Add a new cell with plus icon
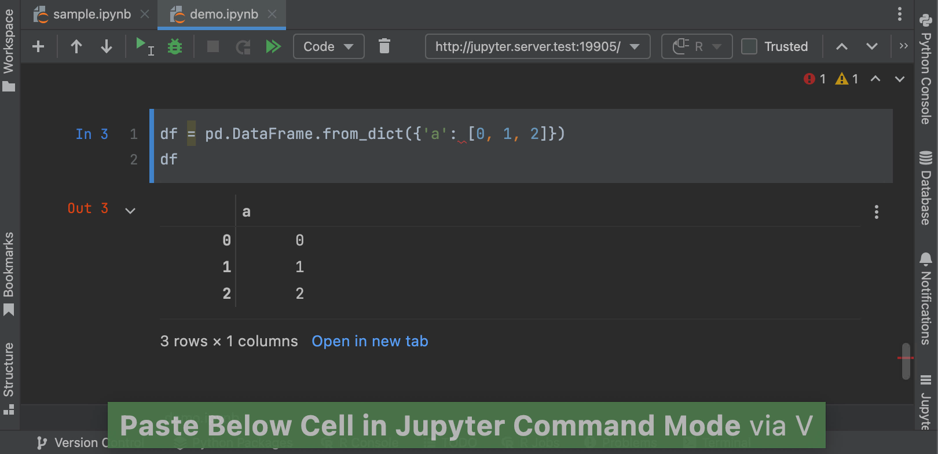Image resolution: width=938 pixels, height=454 pixels. click(38, 46)
